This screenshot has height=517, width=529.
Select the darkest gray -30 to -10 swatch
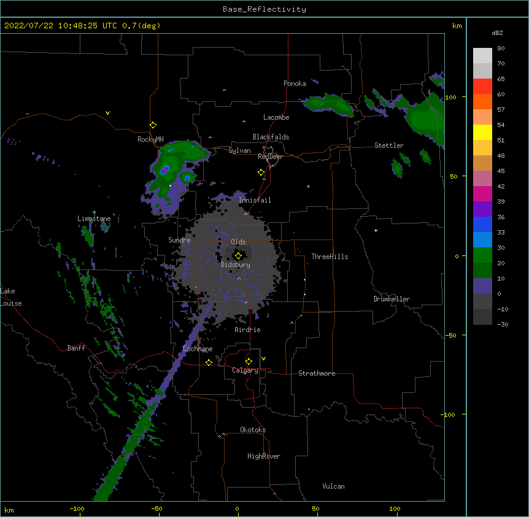tap(482, 317)
